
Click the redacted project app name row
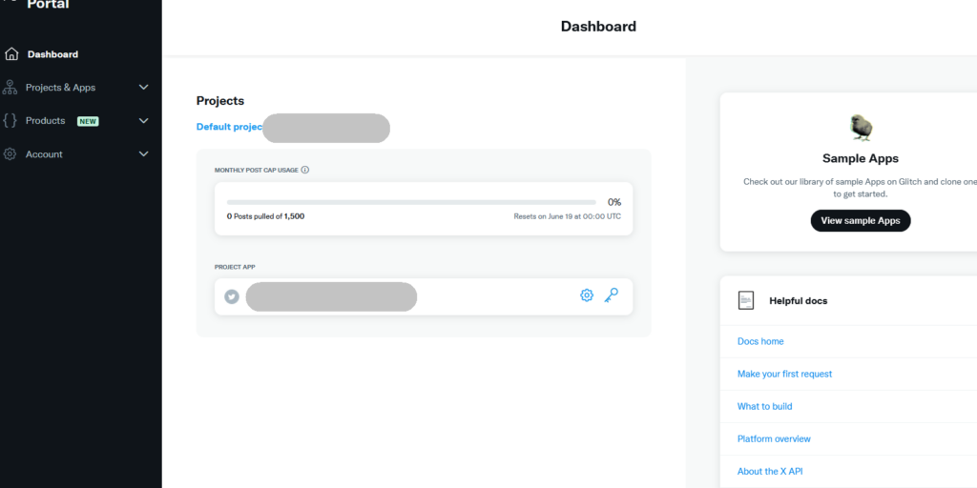point(424,296)
